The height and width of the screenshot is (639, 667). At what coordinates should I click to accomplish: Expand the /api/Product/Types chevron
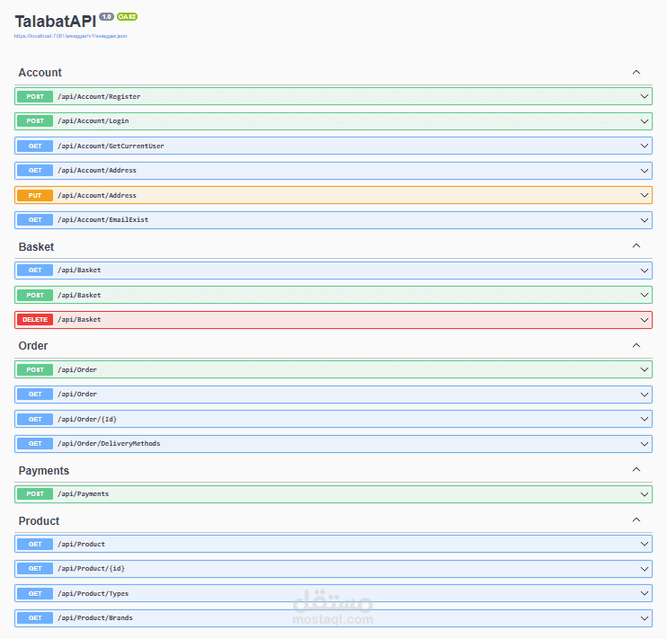645,593
